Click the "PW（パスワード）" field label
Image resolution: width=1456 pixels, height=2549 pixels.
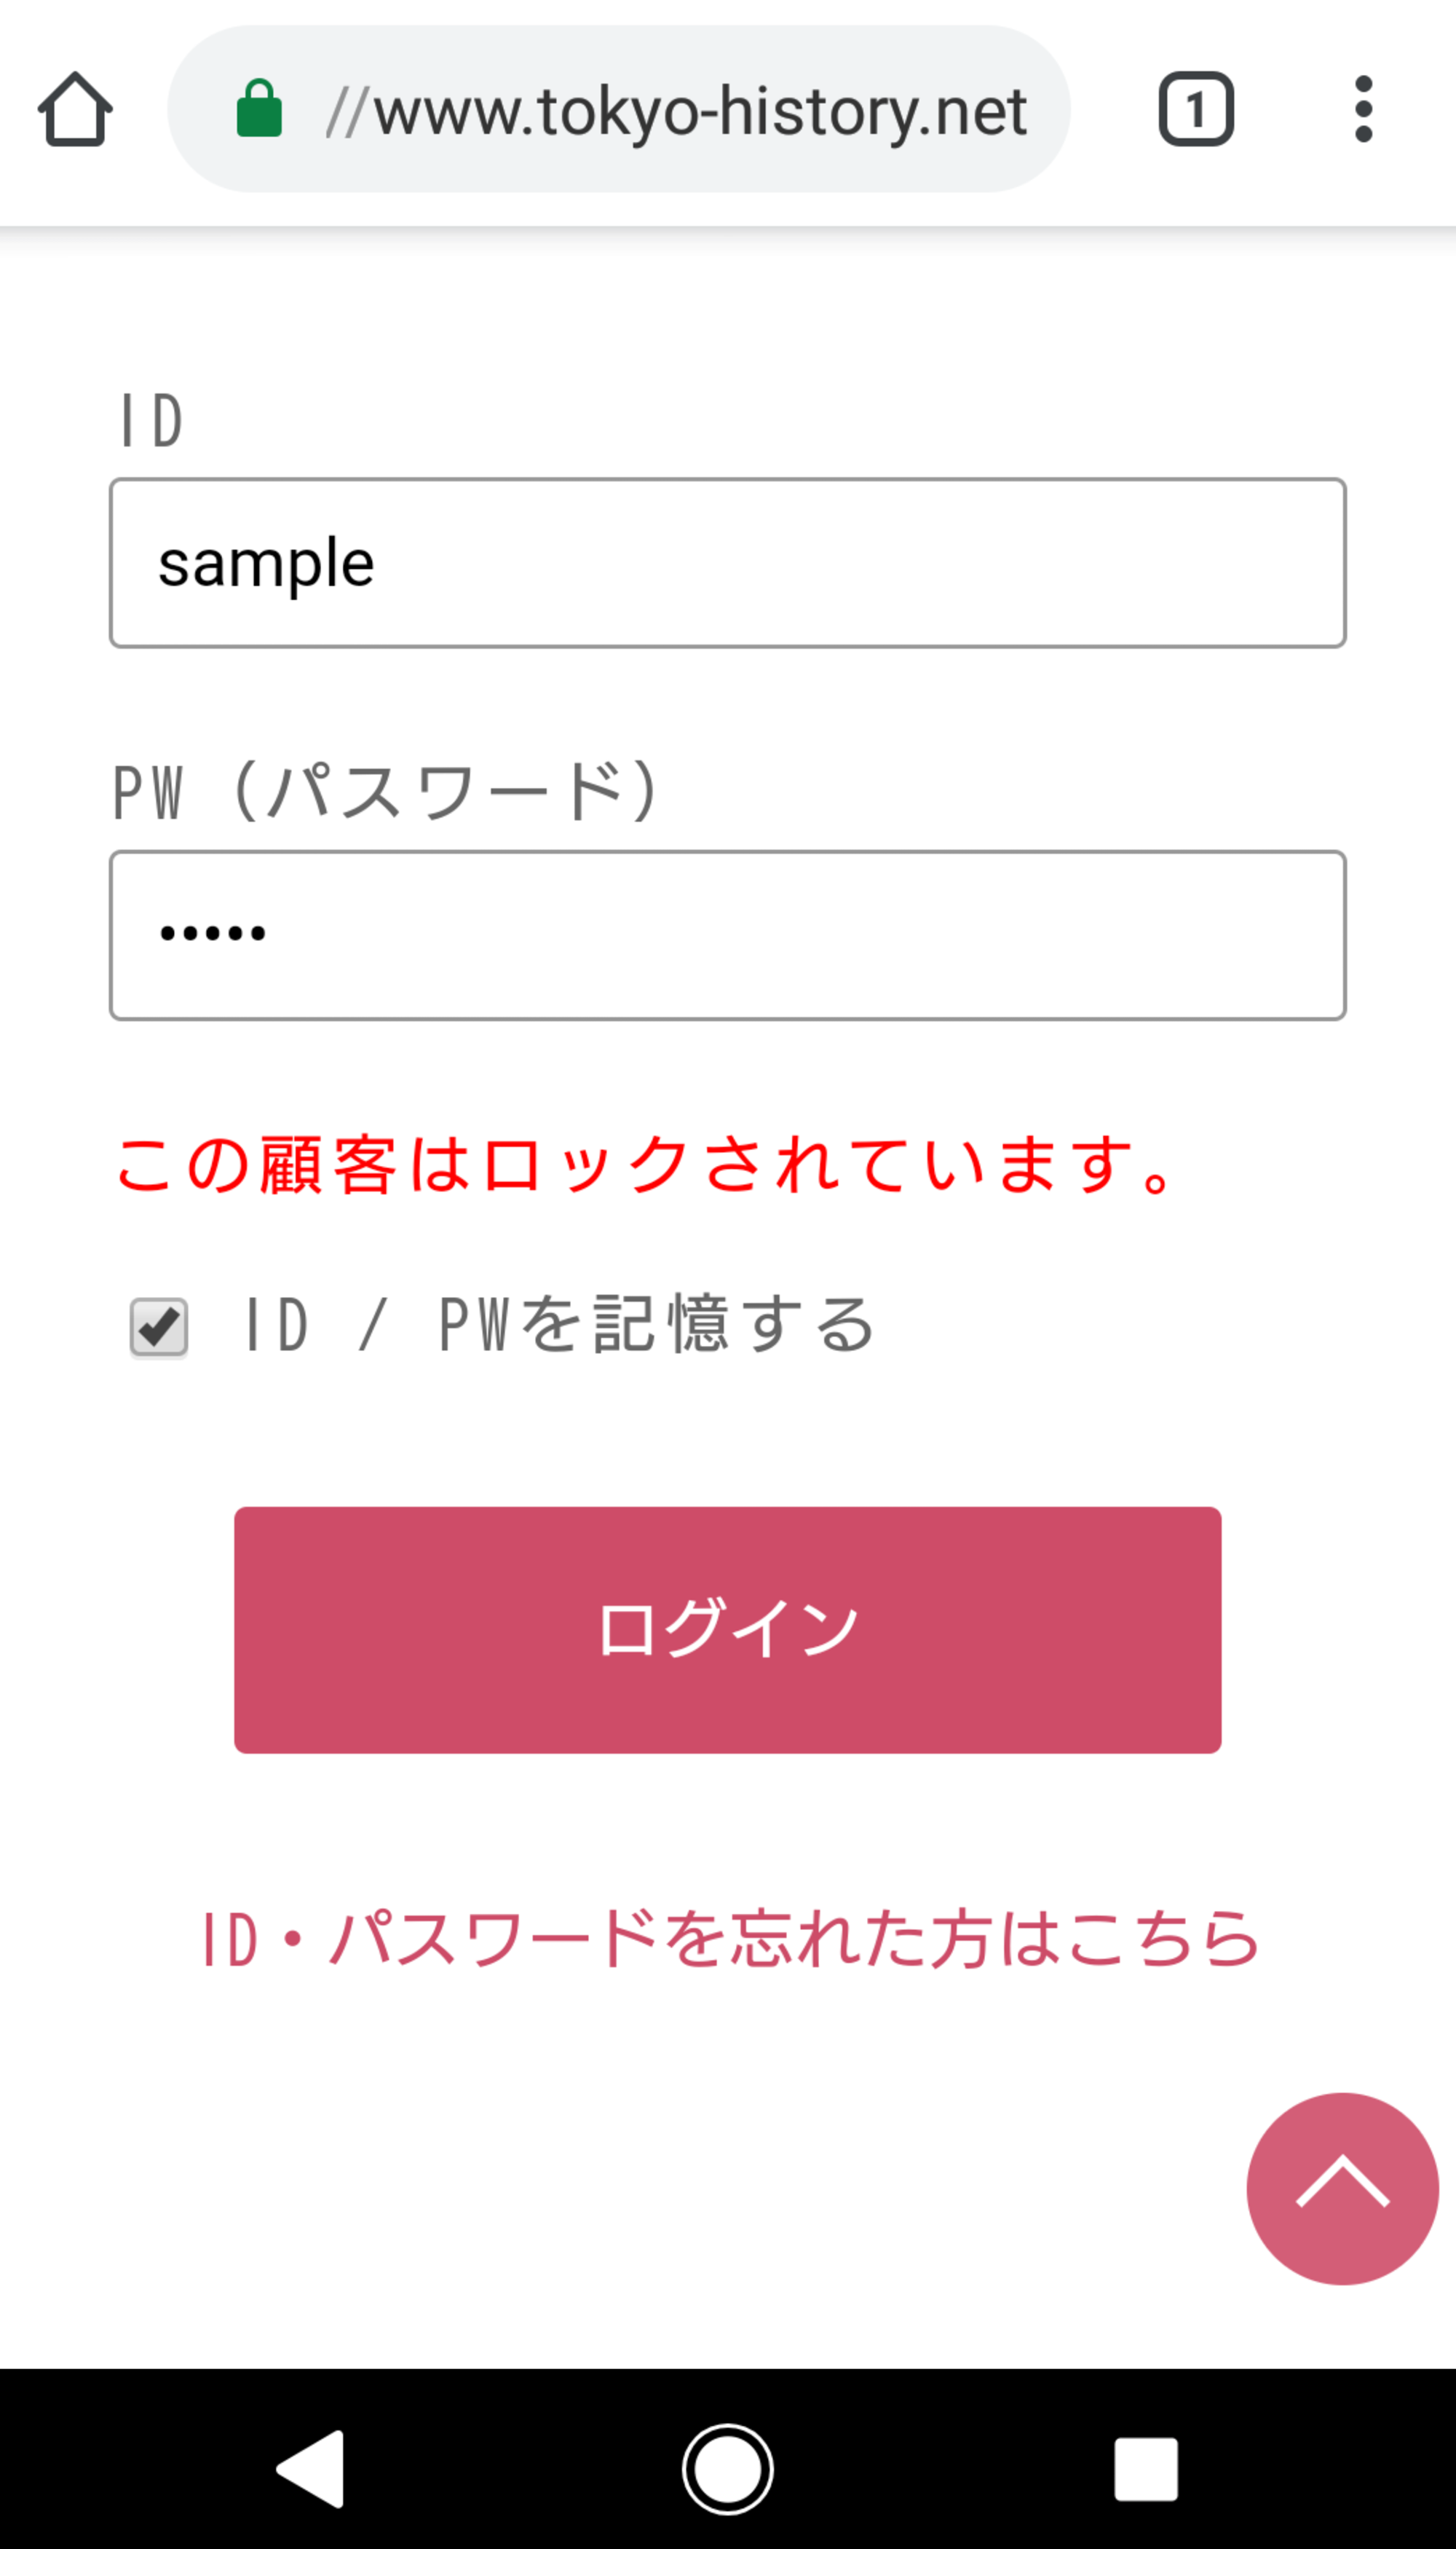click(386, 792)
